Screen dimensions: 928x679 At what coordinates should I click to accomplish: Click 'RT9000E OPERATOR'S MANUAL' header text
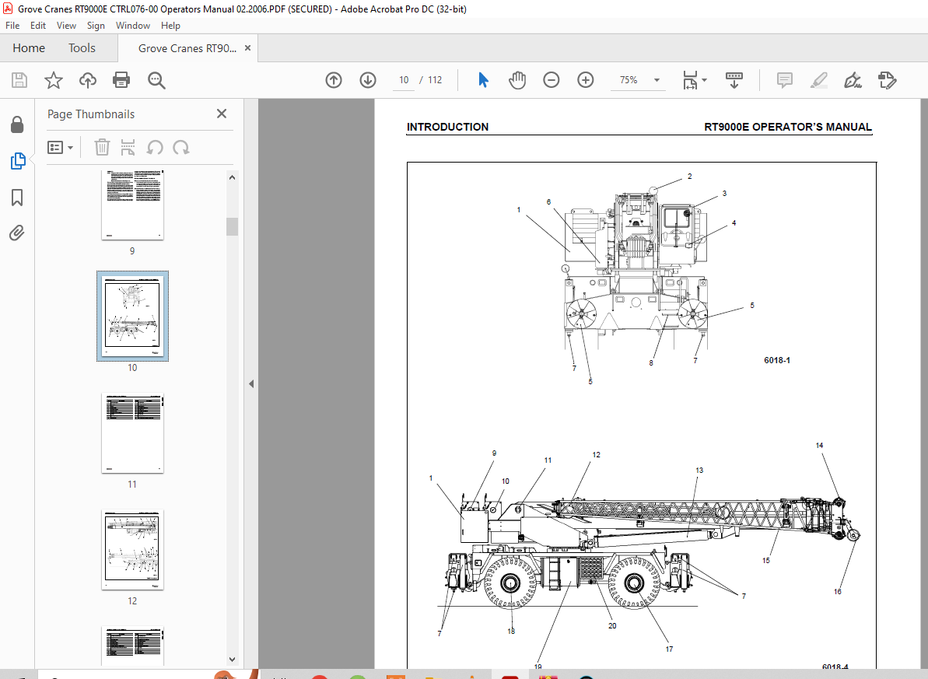point(788,127)
